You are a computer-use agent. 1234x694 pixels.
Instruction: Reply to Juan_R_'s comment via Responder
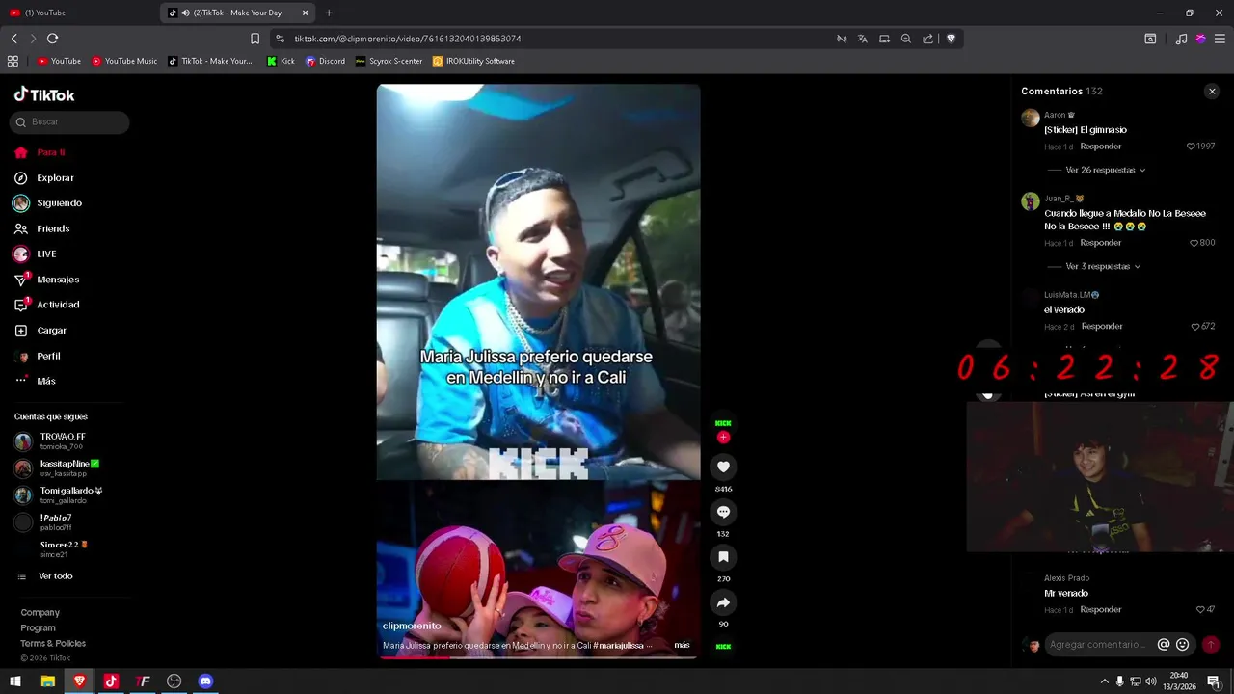pos(1101,243)
